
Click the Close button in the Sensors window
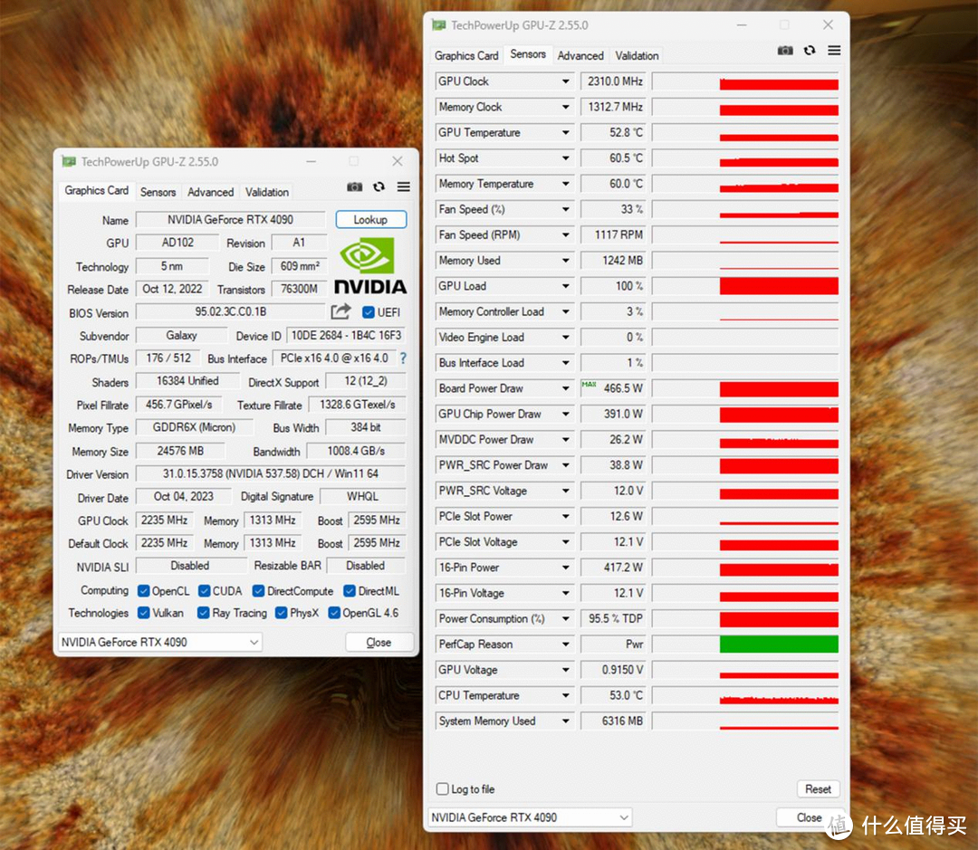[809, 817]
